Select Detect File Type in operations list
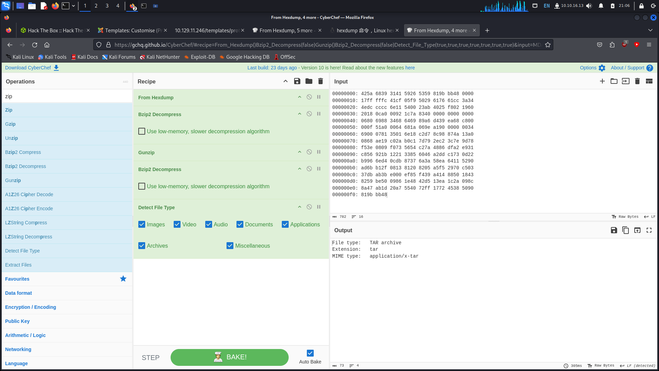 coord(67,251)
